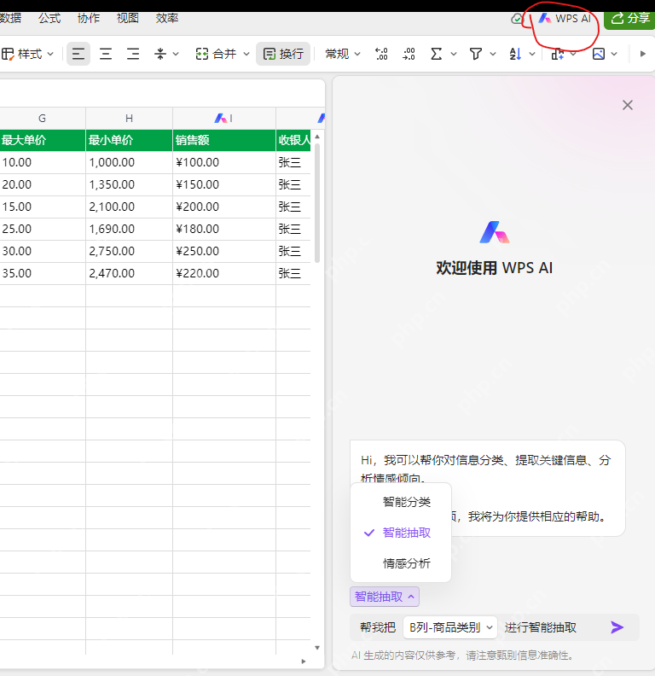Screen dimensions: 655x676
Task: Open the number format (常规) dropdown
Action: click(343, 54)
